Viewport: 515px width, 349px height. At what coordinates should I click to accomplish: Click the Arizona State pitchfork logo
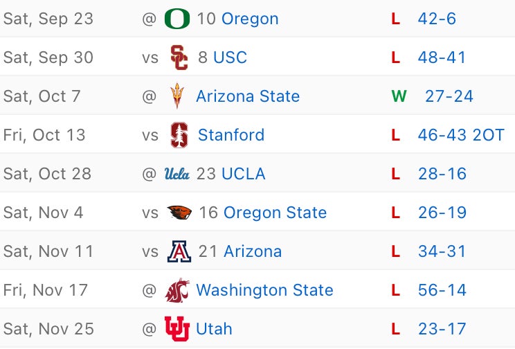tap(178, 96)
